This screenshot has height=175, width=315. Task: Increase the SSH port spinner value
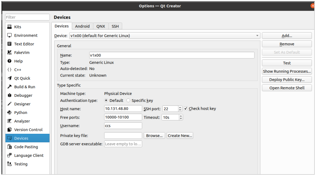[180, 107]
